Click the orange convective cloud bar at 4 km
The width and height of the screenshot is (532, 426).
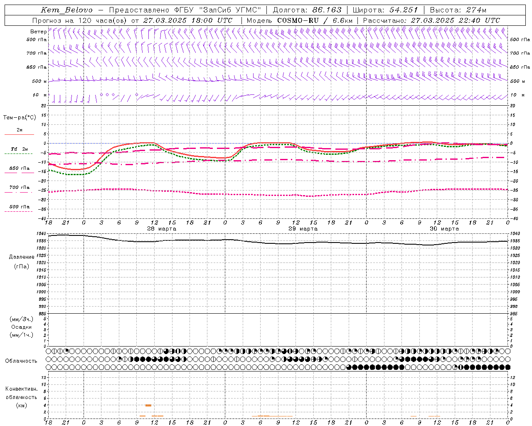[x=148, y=405]
